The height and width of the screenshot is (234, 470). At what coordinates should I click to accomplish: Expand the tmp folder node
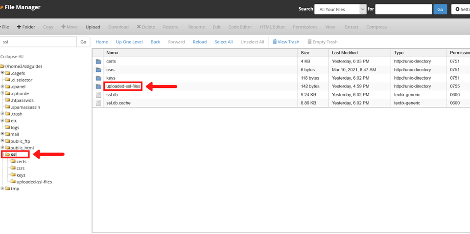click(2, 189)
